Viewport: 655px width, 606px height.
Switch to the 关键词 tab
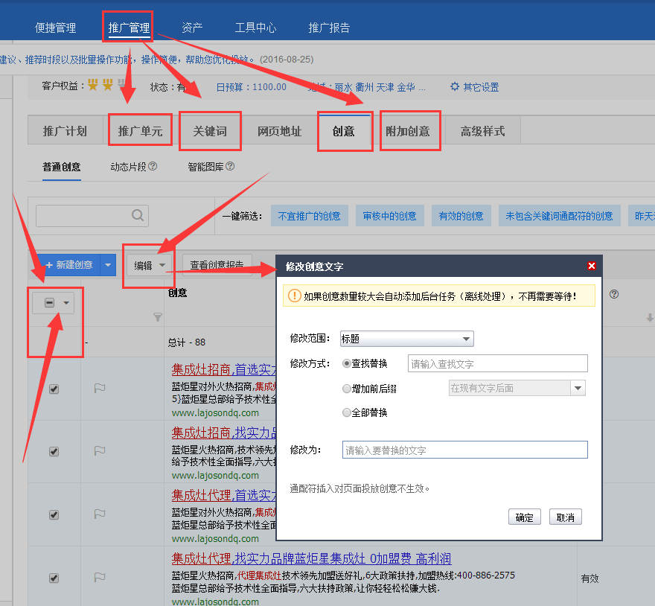pyautogui.click(x=210, y=130)
